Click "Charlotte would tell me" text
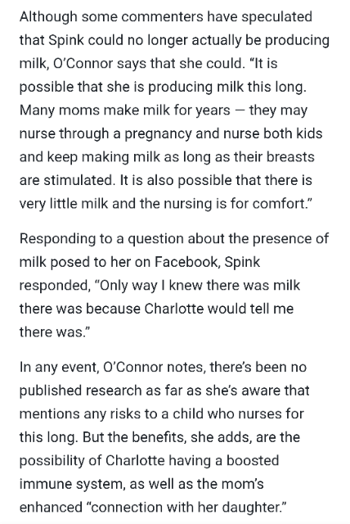This screenshot has width=350, height=524. coord(219,309)
